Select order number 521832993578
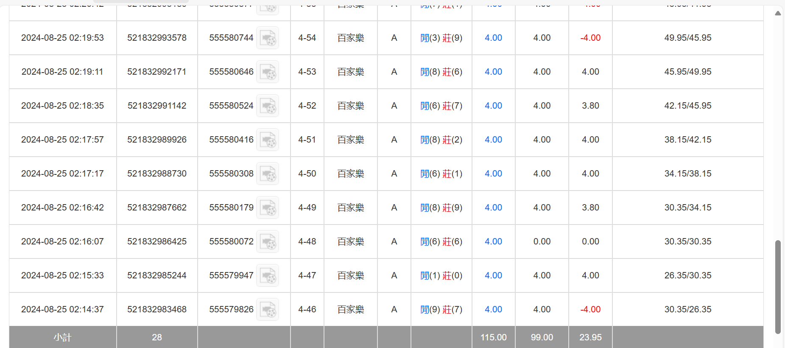 (157, 38)
